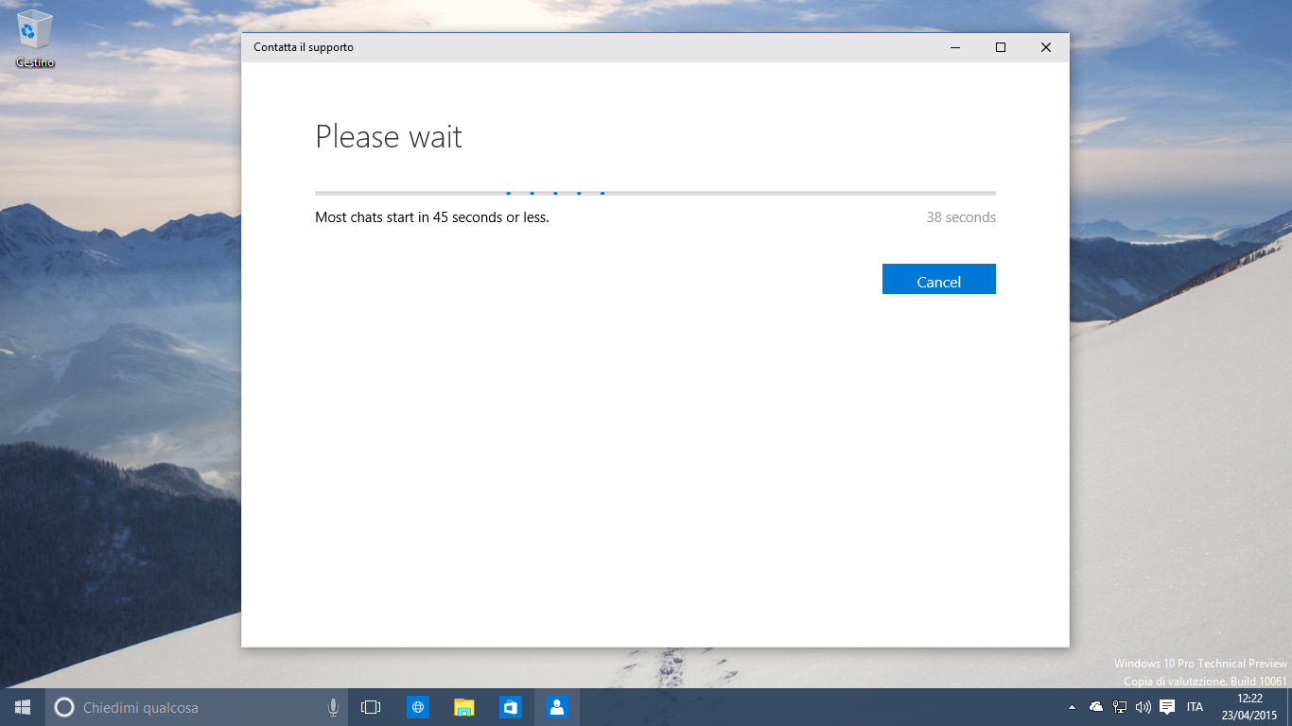Open the Store app in the taskbar

pyautogui.click(x=510, y=707)
